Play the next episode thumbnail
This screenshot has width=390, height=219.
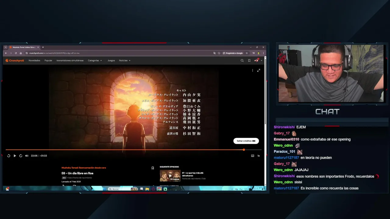click(x=170, y=176)
